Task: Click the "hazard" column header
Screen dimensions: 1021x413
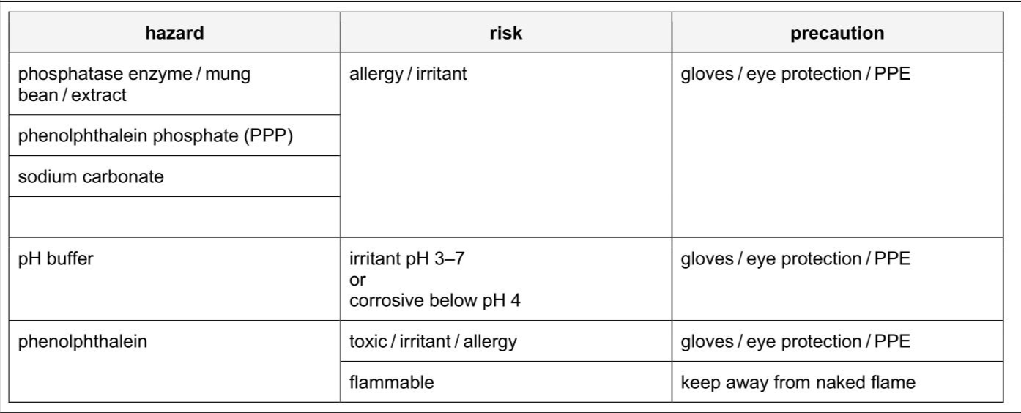Action: point(174,33)
